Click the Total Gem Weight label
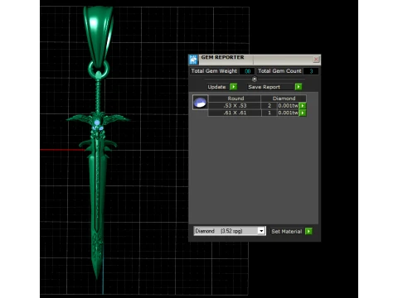The width and height of the screenshot is (398, 298). click(x=214, y=71)
